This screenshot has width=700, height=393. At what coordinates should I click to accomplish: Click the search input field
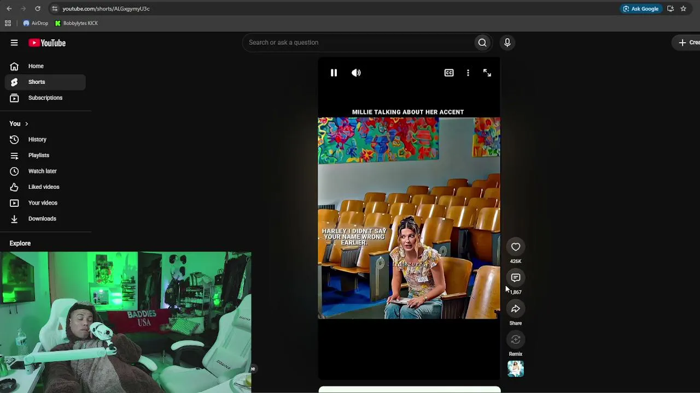coord(358,43)
